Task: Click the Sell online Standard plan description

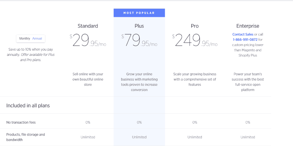Action: 88,79
